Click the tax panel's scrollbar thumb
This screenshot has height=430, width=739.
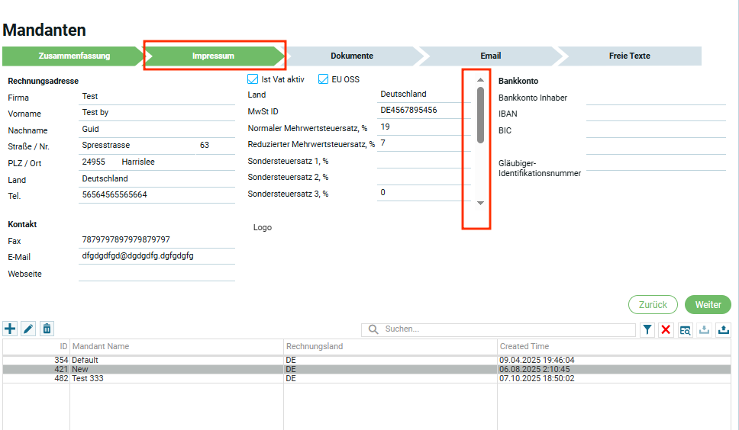click(x=480, y=114)
